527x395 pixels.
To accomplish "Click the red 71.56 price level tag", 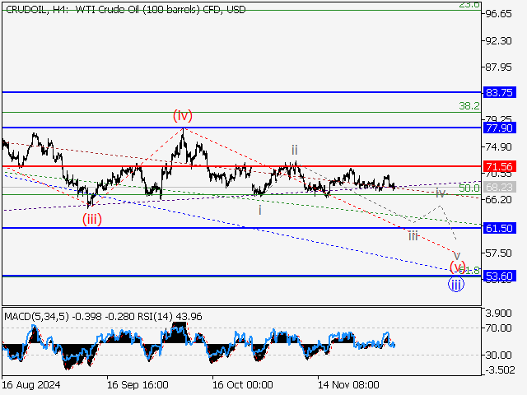I will pyautogui.click(x=500, y=166).
